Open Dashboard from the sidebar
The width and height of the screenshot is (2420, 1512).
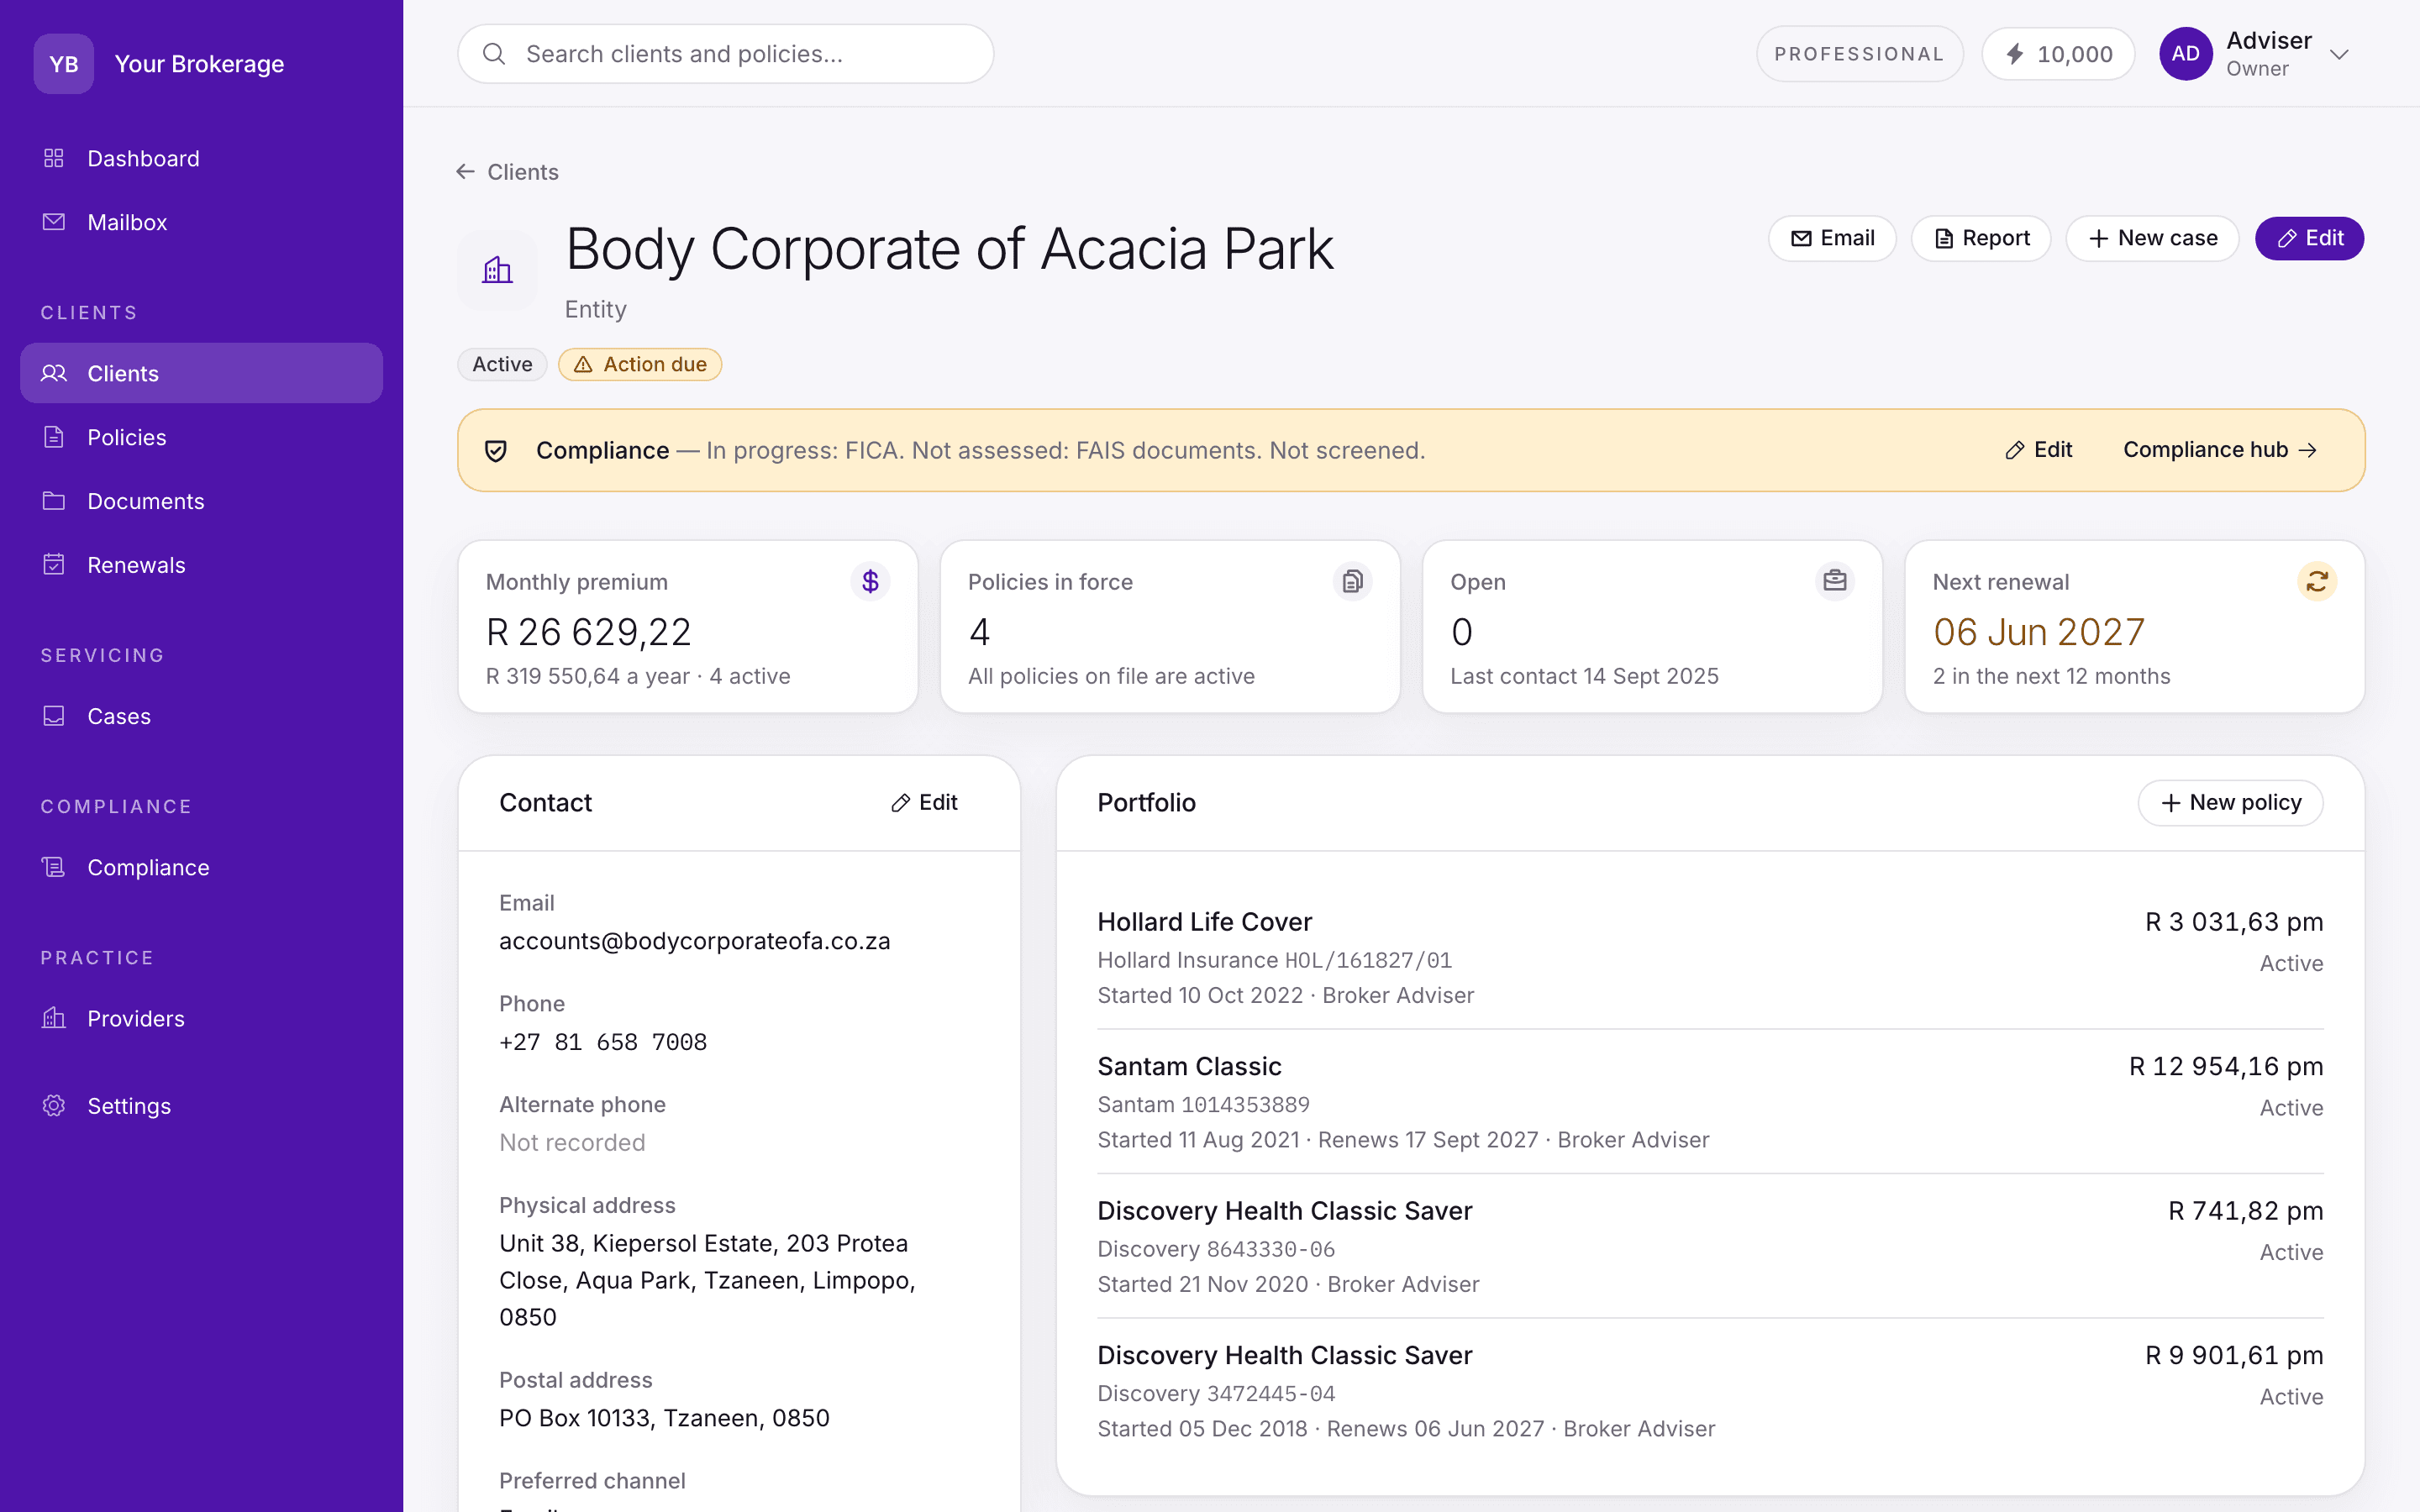point(201,158)
